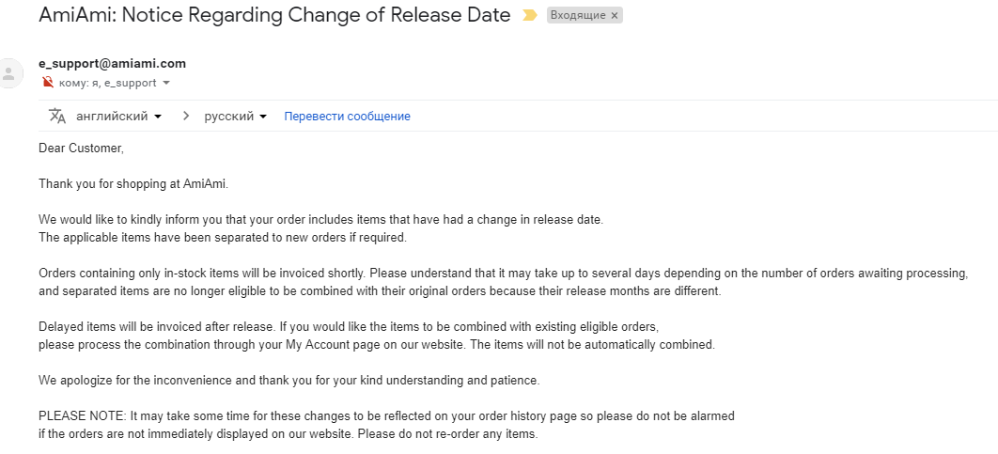998x454 pixels.
Task: Click the yellow importance marker
Action: 530,16
